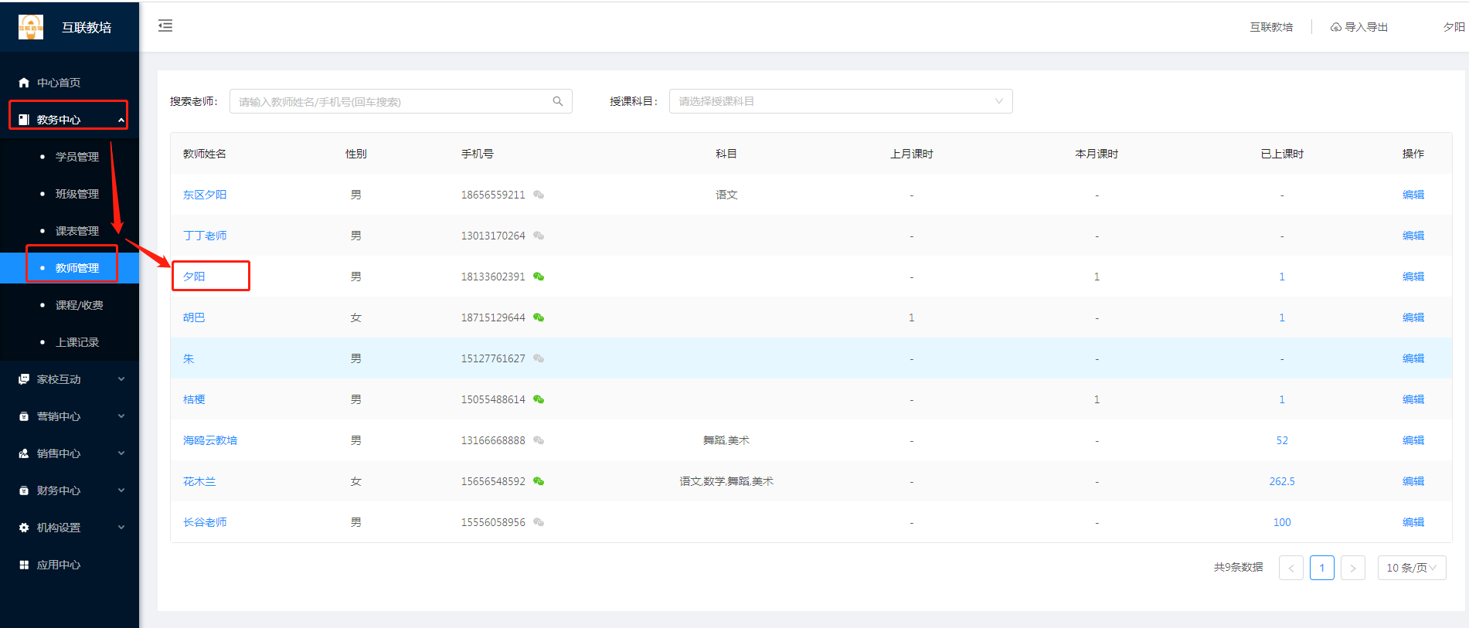1469x628 pixels.
Task: Click last month hours 1 for 胡巴
Action: pos(911,317)
